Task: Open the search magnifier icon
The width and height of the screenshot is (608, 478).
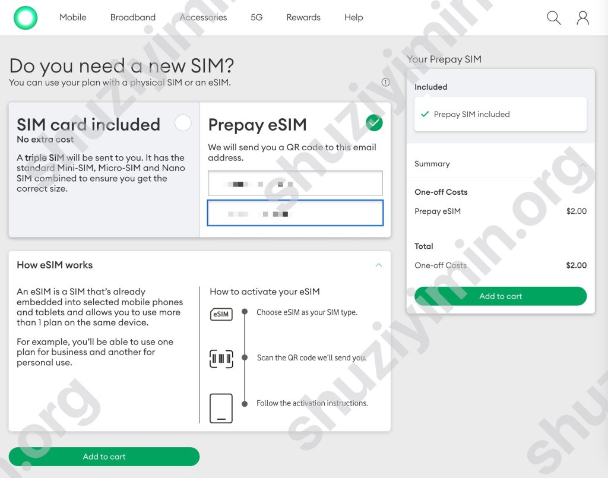Action: coord(553,18)
